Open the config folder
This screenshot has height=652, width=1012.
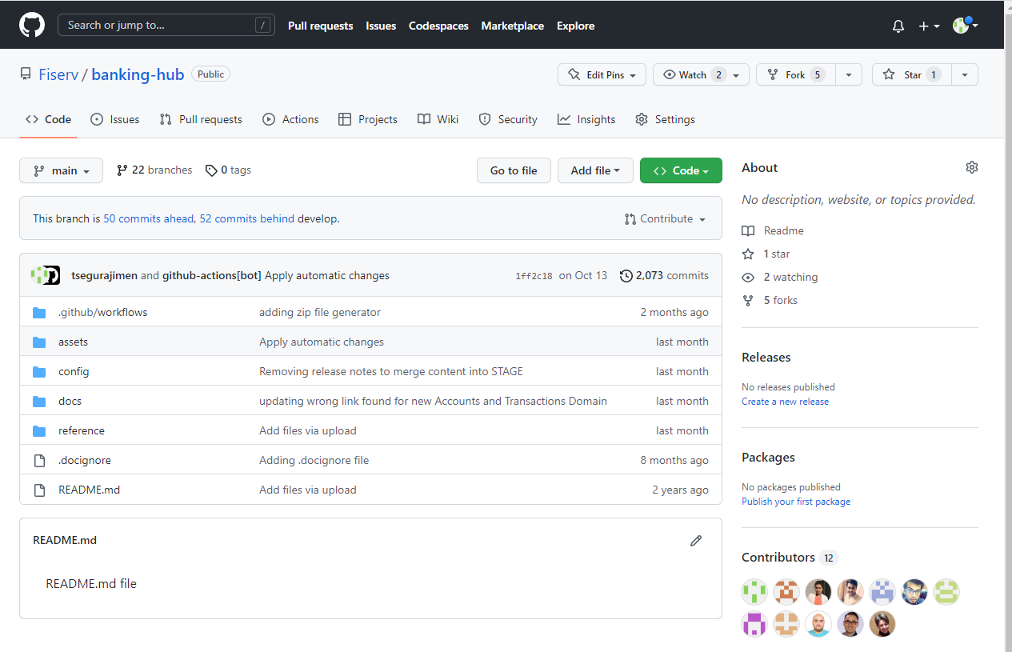pyautogui.click(x=74, y=371)
